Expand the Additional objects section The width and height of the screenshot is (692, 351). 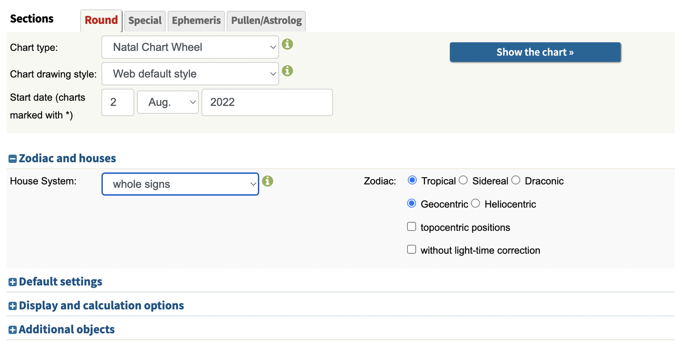(x=13, y=330)
